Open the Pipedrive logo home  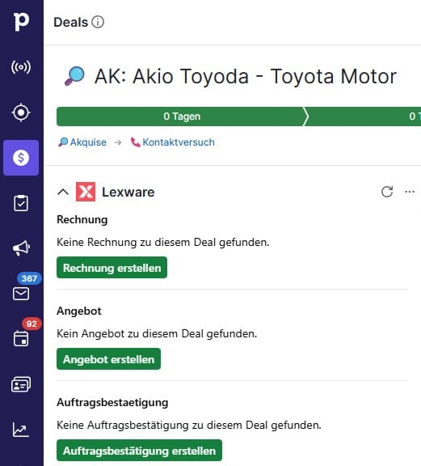click(21, 21)
